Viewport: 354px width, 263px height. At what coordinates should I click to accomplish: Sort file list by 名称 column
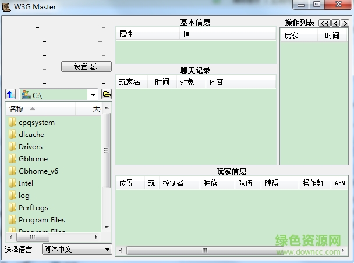pyautogui.click(x=41, y=109)
